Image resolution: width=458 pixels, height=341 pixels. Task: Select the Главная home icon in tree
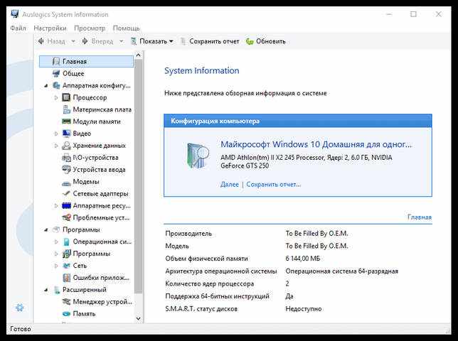(x=56, y=62)
